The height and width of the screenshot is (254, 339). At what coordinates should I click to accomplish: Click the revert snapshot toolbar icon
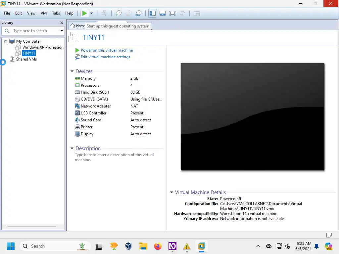[129, 13]
